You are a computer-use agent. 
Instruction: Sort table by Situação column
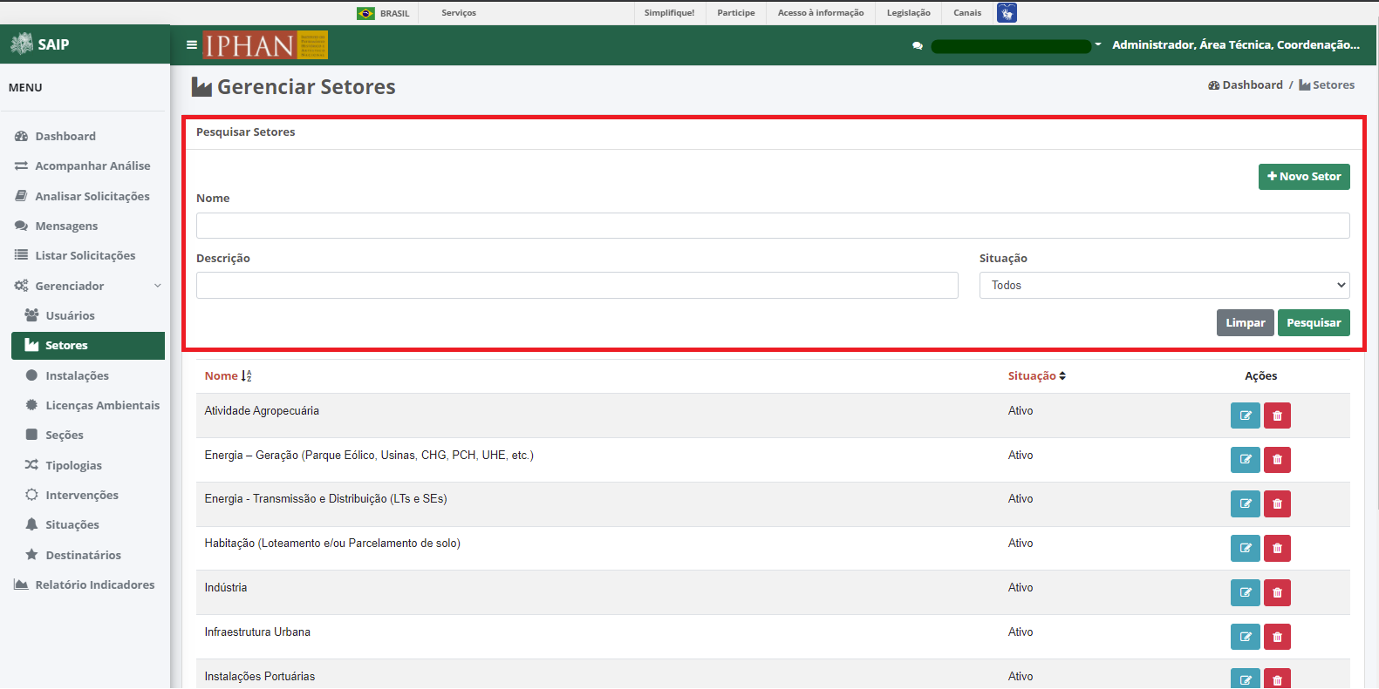point(1036,376)
